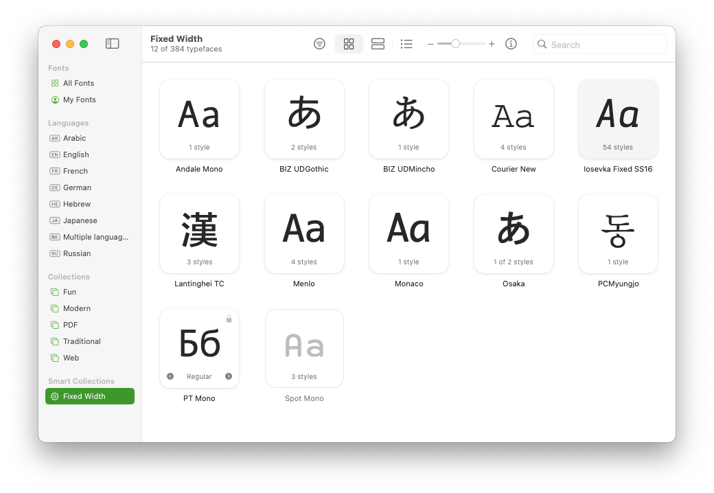The image size is (714, 493).
Task: Toggle the sidebar visibility button
Action: (x=112, y=44)
